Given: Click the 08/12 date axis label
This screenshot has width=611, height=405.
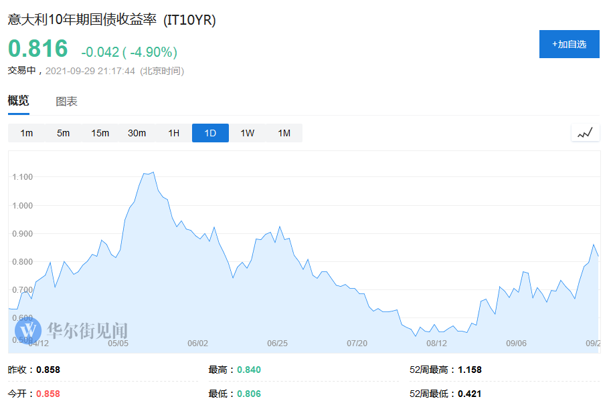Looking at the screenshot, I should [x=436, y=343].
